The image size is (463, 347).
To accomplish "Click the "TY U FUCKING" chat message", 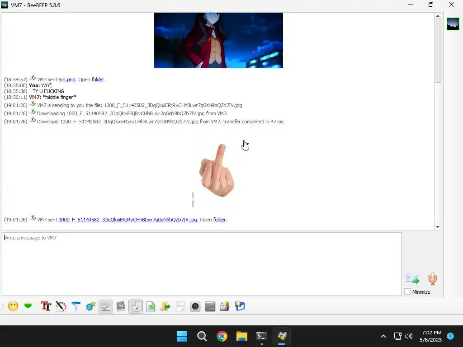I will (48, 91).
